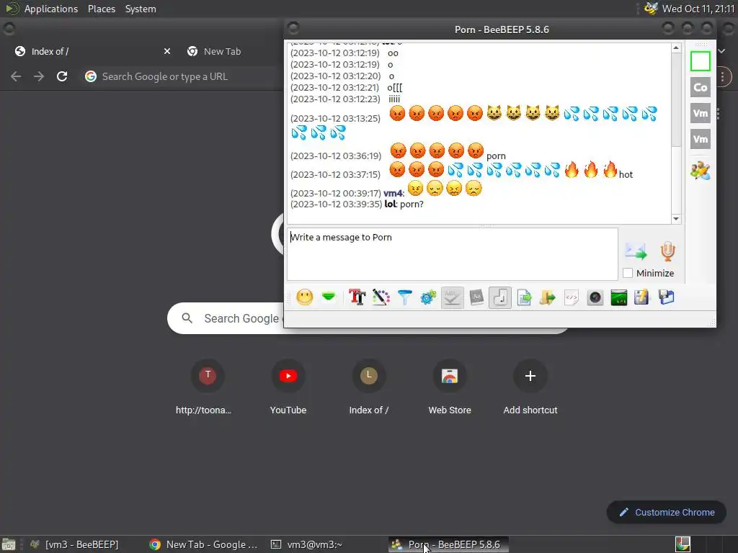Click the vm4 sender name in chat
Screen dimensions: 738x553
click(393, 193)
